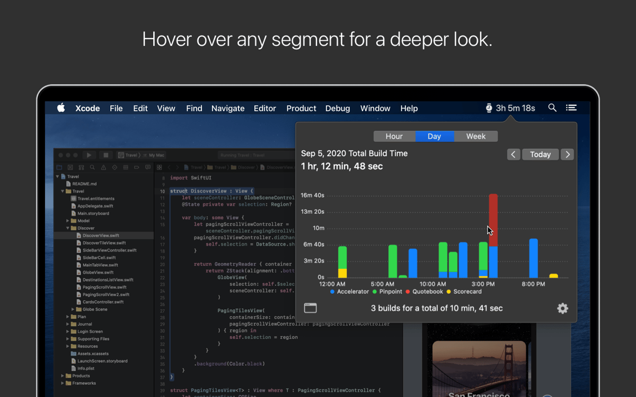
Task: Open the Travel scheme selector
Action: click(x=131, y=155)
